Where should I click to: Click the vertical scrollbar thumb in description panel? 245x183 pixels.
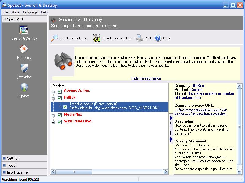click(x=239, y=127)
